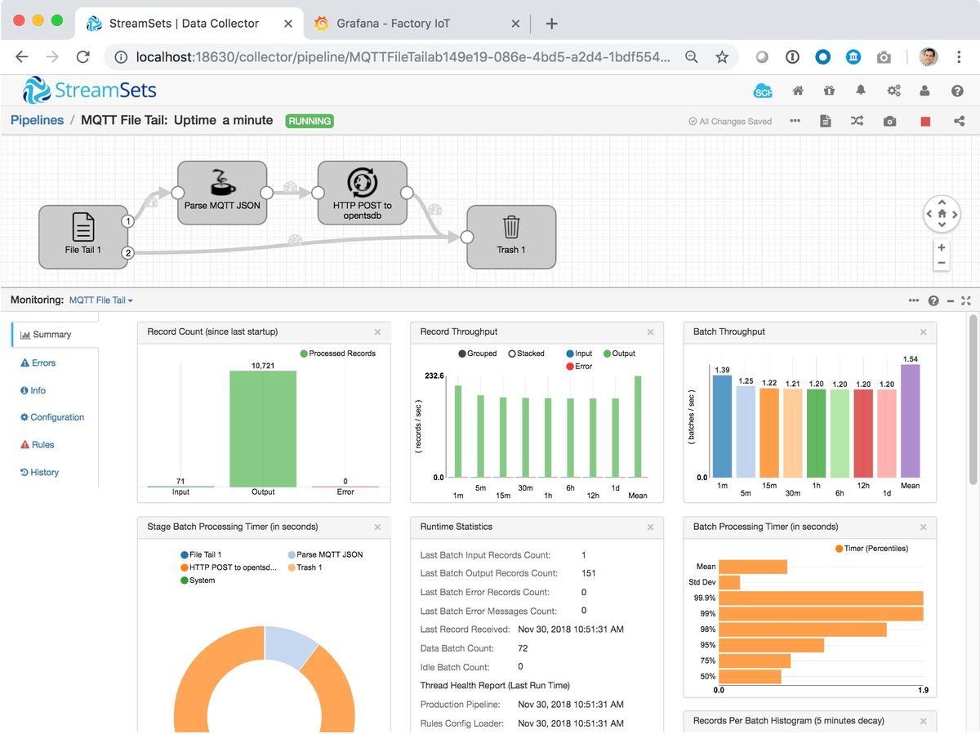Select the Stacked radio option

click(x=527, y=354)
